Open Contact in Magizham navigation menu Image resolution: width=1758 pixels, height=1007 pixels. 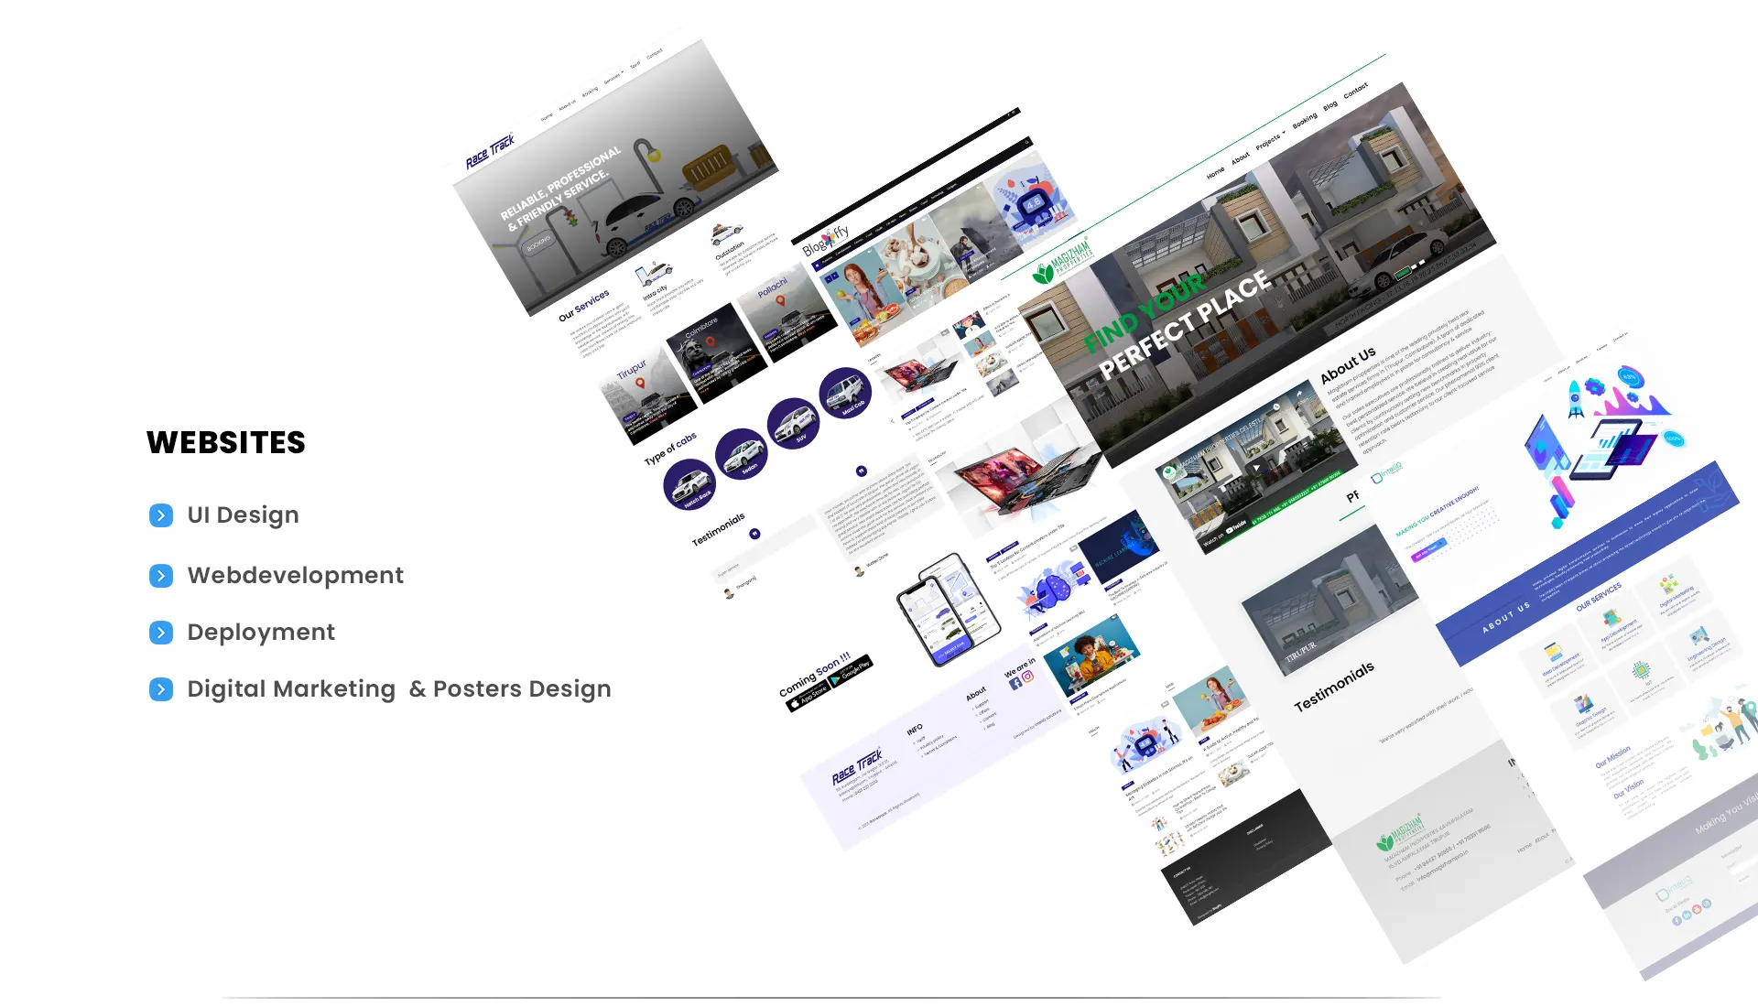[1355, 90]
